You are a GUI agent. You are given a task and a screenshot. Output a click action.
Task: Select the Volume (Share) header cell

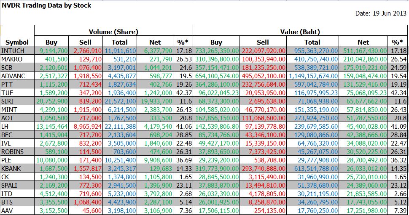[x=113, y=32]
